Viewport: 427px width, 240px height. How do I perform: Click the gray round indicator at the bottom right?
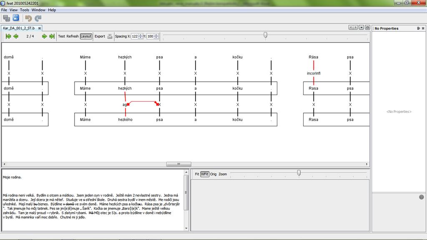[x=421, y=197]
